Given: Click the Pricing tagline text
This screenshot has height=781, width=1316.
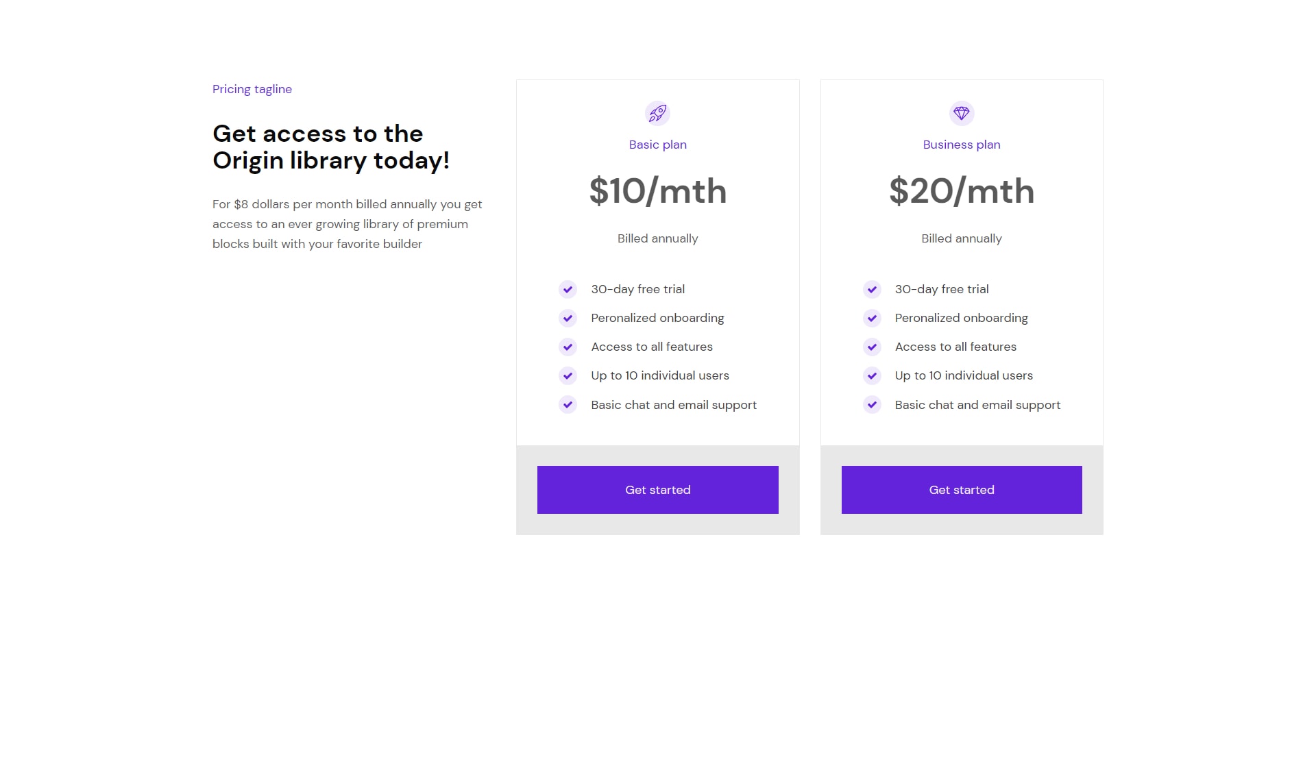Looking at the screenshot, I should click(252, 89).
